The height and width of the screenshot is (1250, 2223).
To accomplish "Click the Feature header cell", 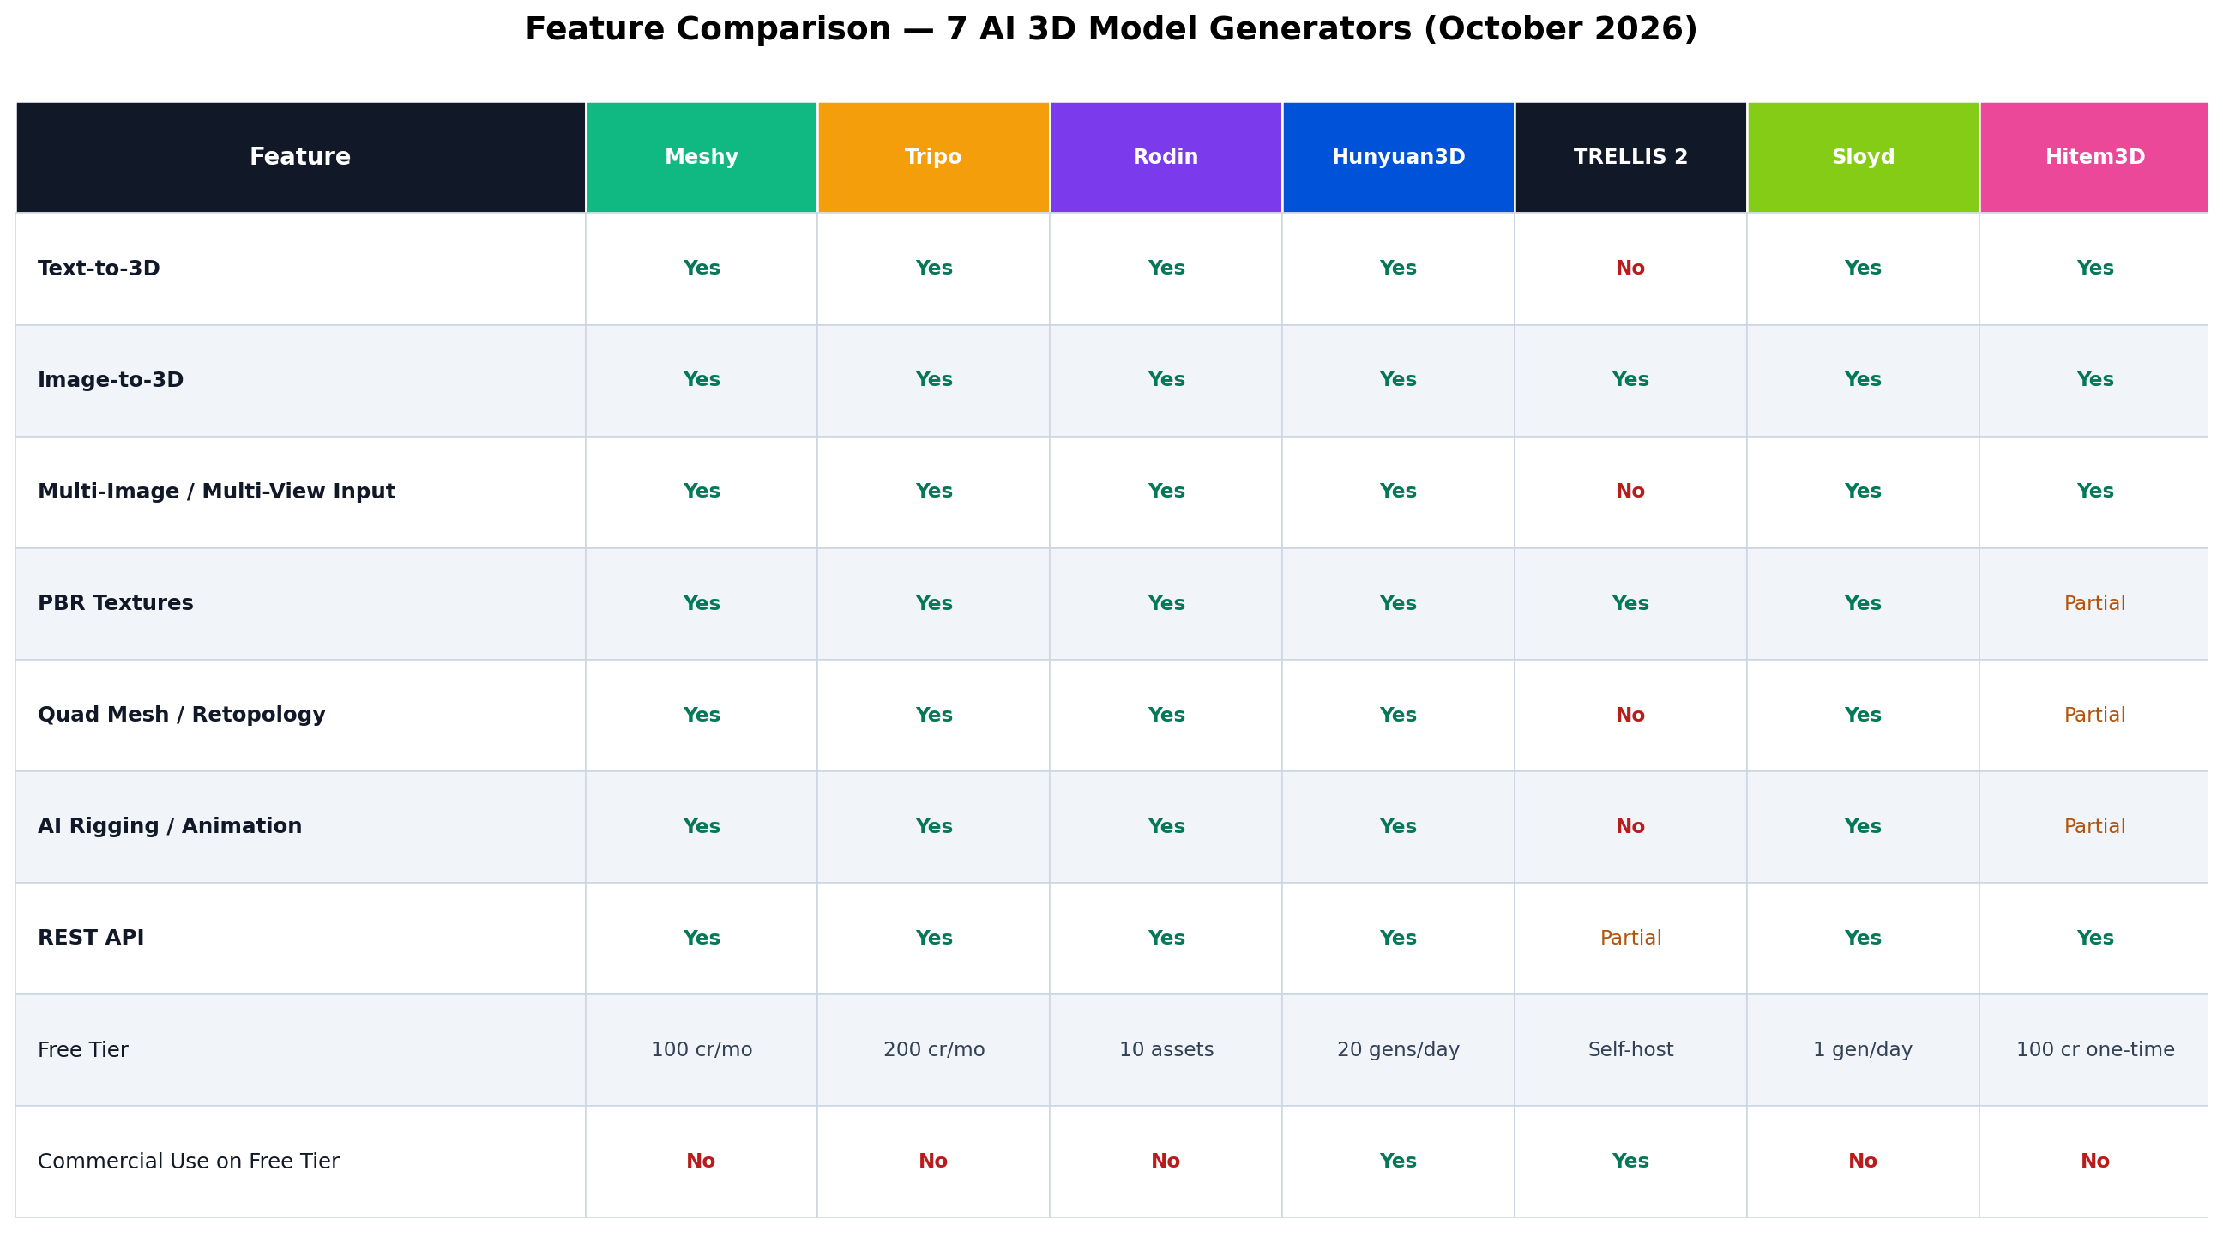I will 300,157.
